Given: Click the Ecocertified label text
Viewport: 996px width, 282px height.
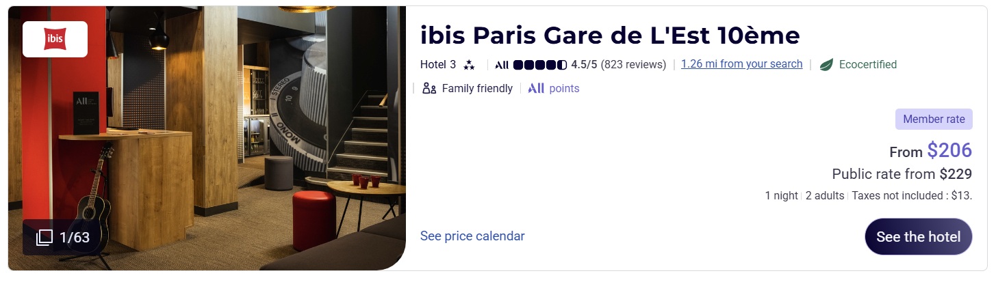Looking at the screenshot, I should point(867,65).
